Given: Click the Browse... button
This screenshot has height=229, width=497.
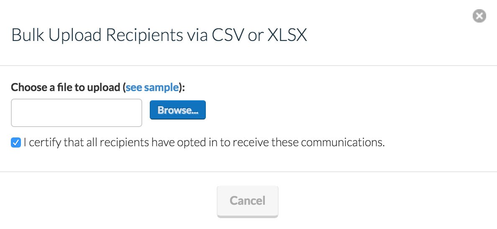Looking at the screenshot, I should coord(177,110).
